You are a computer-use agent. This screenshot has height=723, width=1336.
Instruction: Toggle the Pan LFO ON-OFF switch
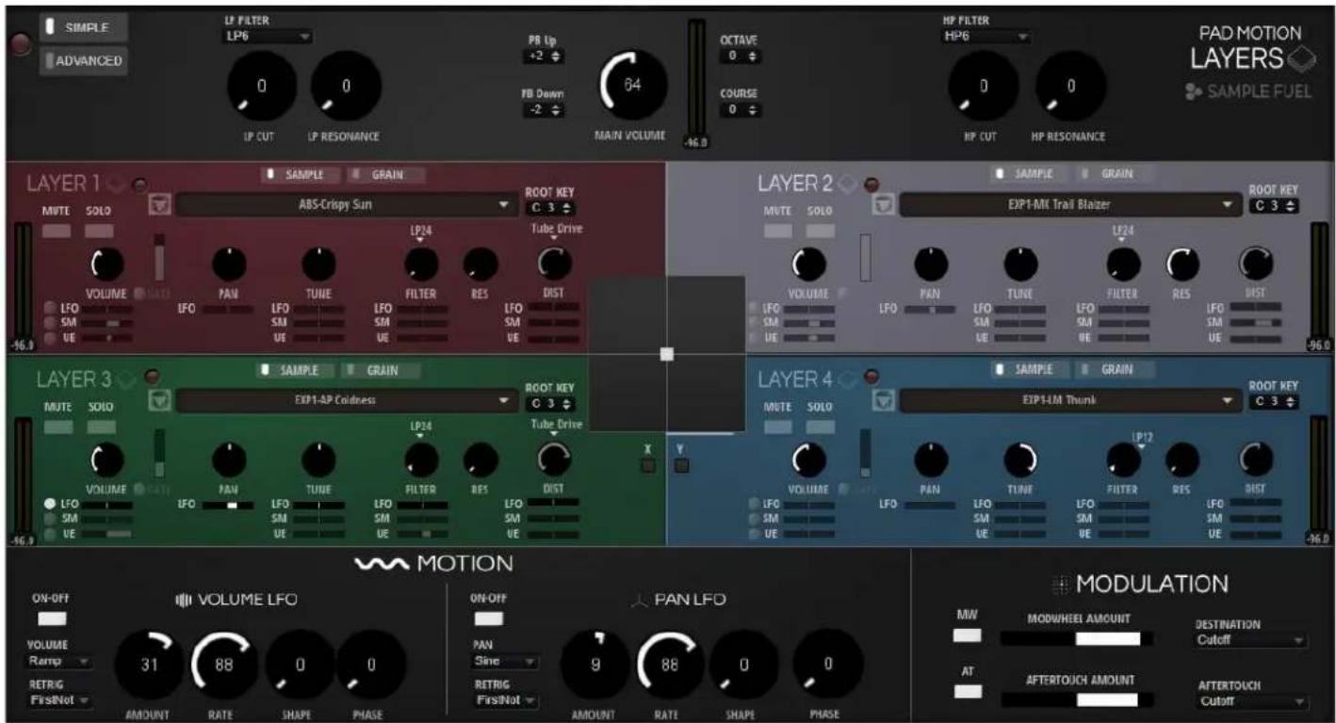click(x=489, y=619)
